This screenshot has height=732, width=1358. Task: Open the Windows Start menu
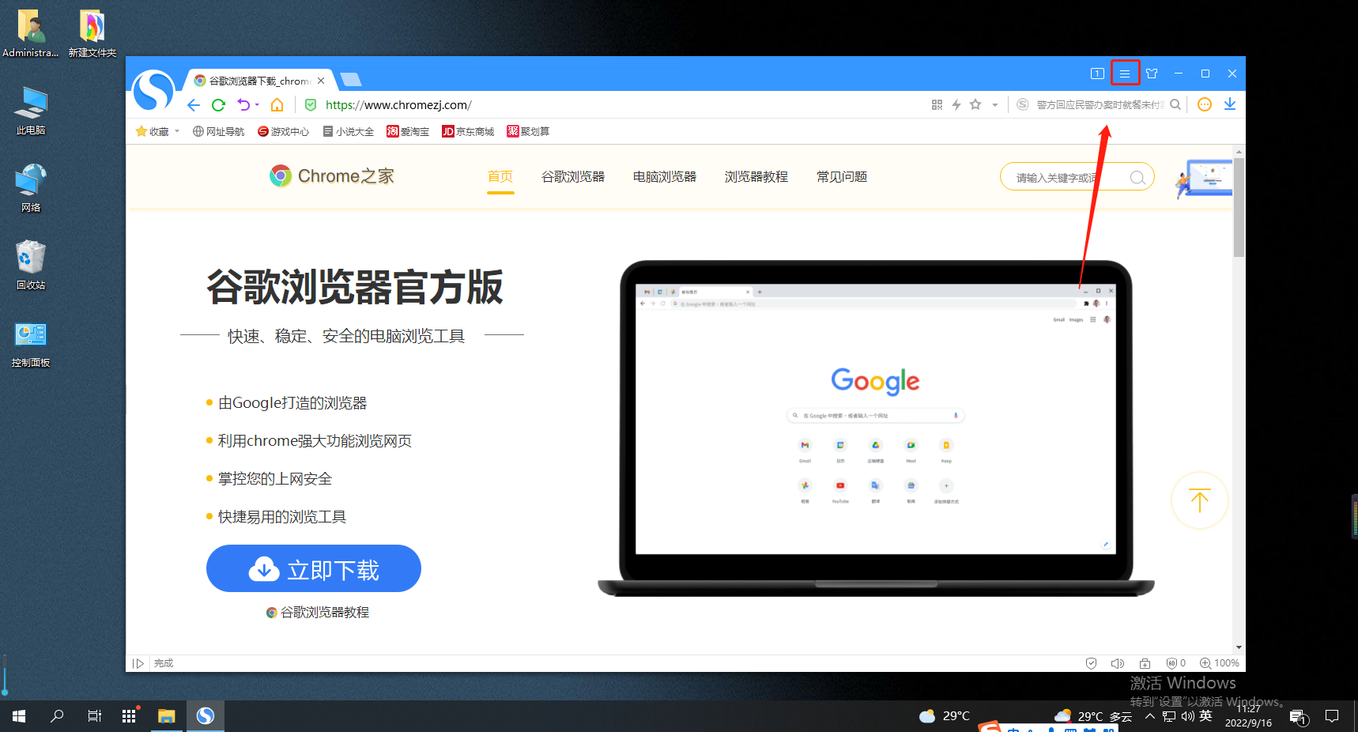coord(19,716)
